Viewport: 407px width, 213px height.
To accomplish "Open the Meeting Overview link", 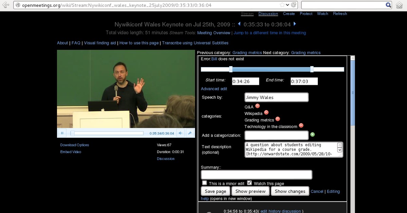I will point(214,33).
